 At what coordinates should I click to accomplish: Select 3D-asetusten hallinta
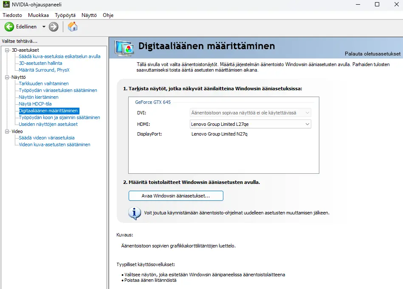40,63
